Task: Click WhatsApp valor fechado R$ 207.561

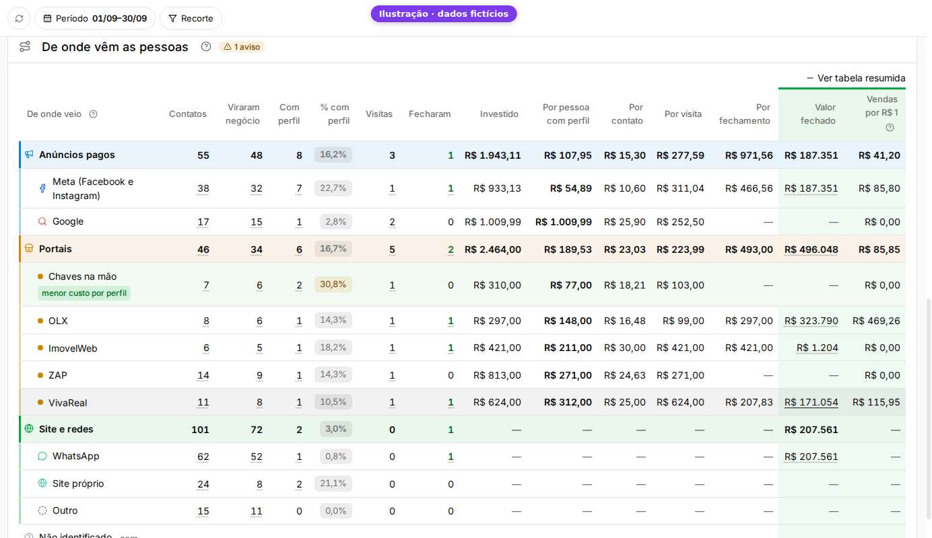Action: 811,457
